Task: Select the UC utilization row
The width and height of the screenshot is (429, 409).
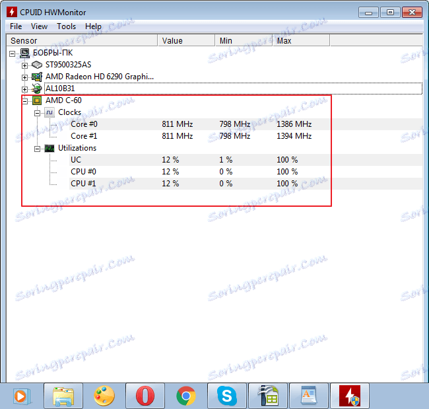Action: click(246, 160)
